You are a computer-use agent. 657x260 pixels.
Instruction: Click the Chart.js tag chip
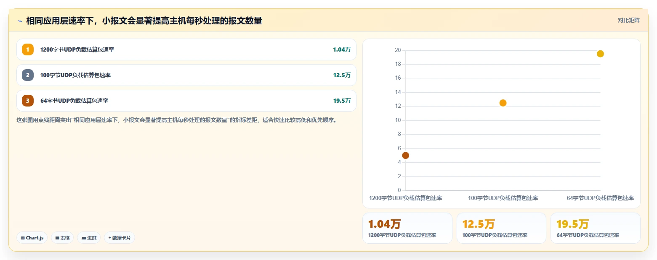pos(32,238)
